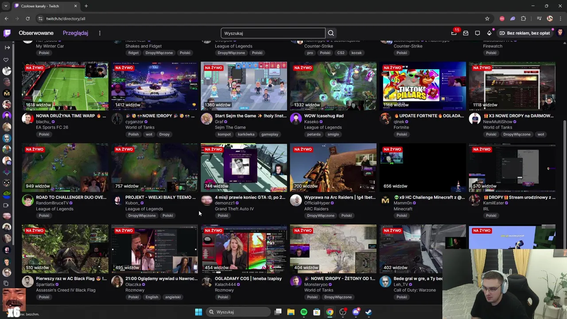Open the TikTok Pillars Fortnite stream thumbnail
The image size is (567, 319).
pos(423,86)
